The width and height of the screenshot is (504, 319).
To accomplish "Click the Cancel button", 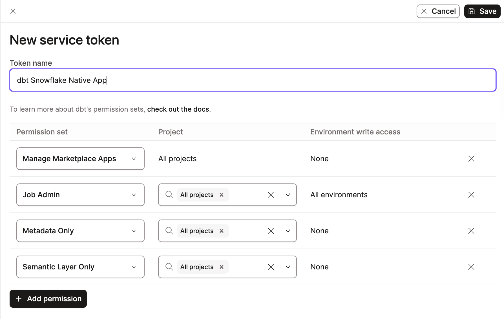I will click(x=438, y=11).
